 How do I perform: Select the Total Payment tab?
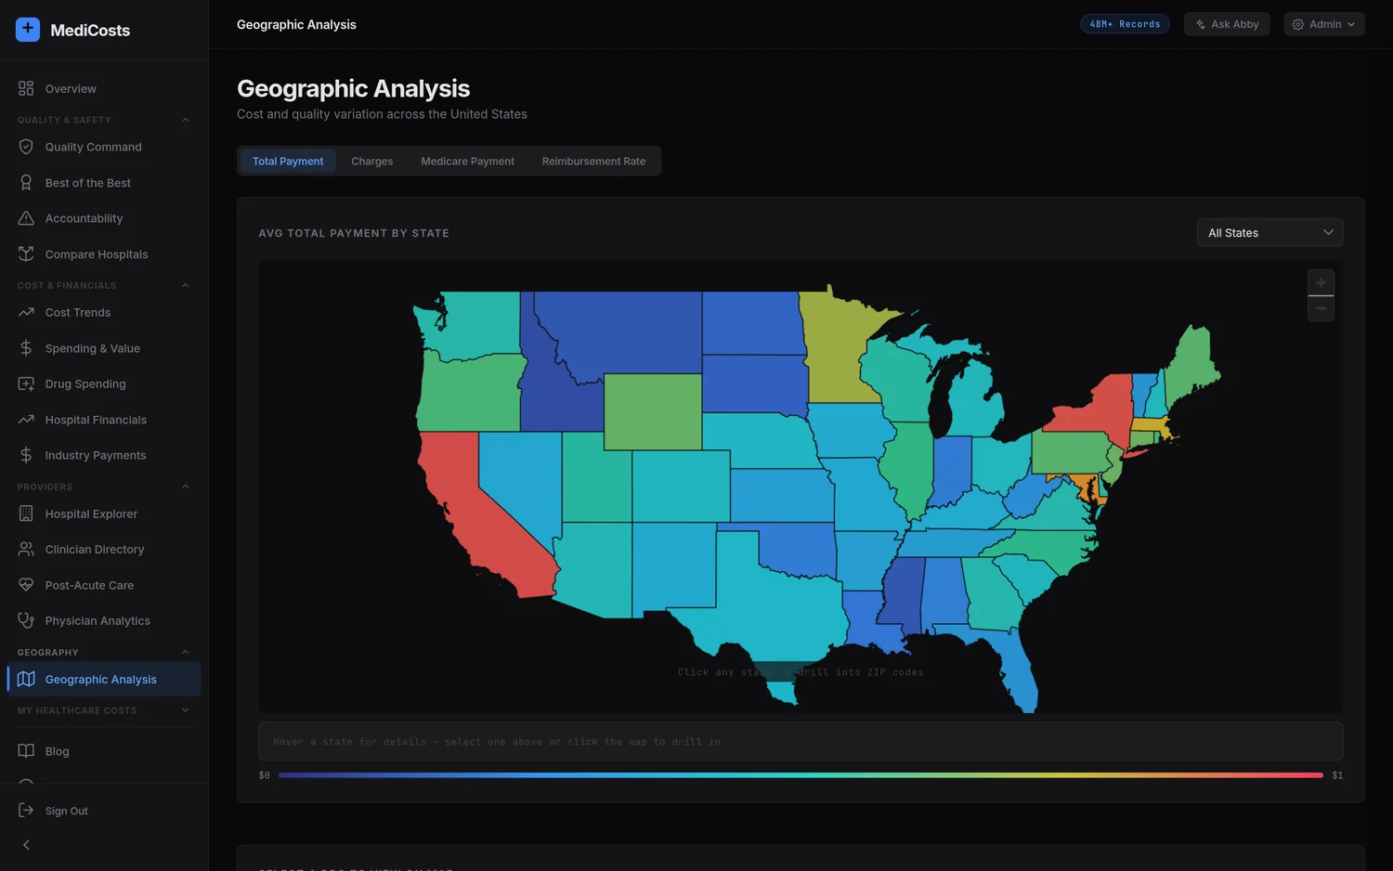tap(288, 161)
